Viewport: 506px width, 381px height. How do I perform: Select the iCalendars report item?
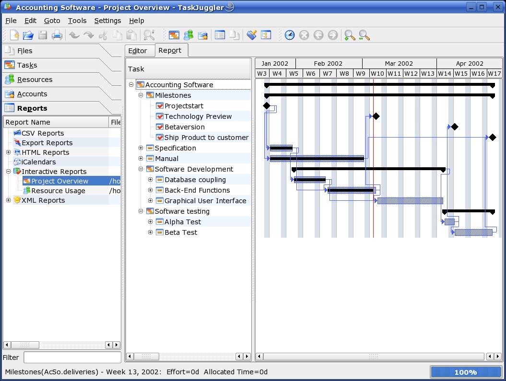click(x=38, y=162)
